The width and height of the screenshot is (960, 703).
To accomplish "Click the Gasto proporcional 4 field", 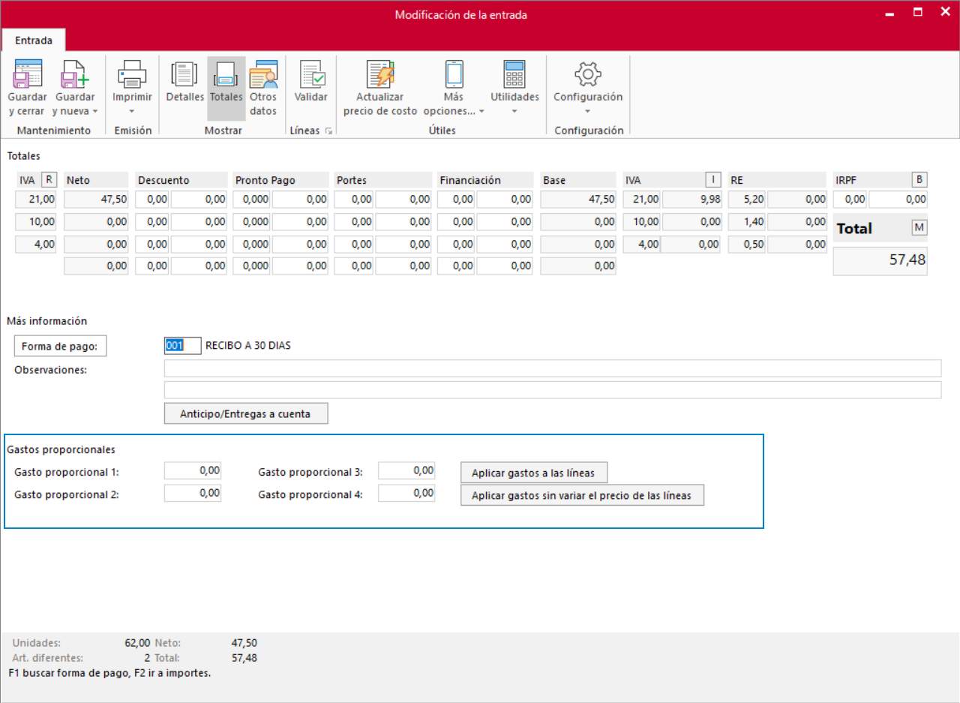I will [406, 493].
